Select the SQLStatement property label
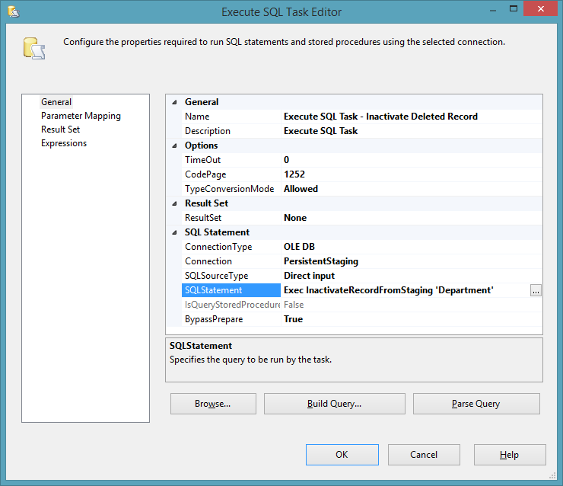This screenshot has width=563, height=486. (231, 290)
